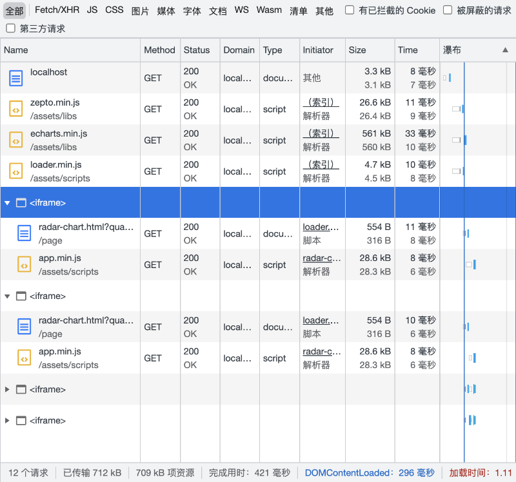Show only 图片 requests
The height and width of the screenshot is (482, 516).
140,11
